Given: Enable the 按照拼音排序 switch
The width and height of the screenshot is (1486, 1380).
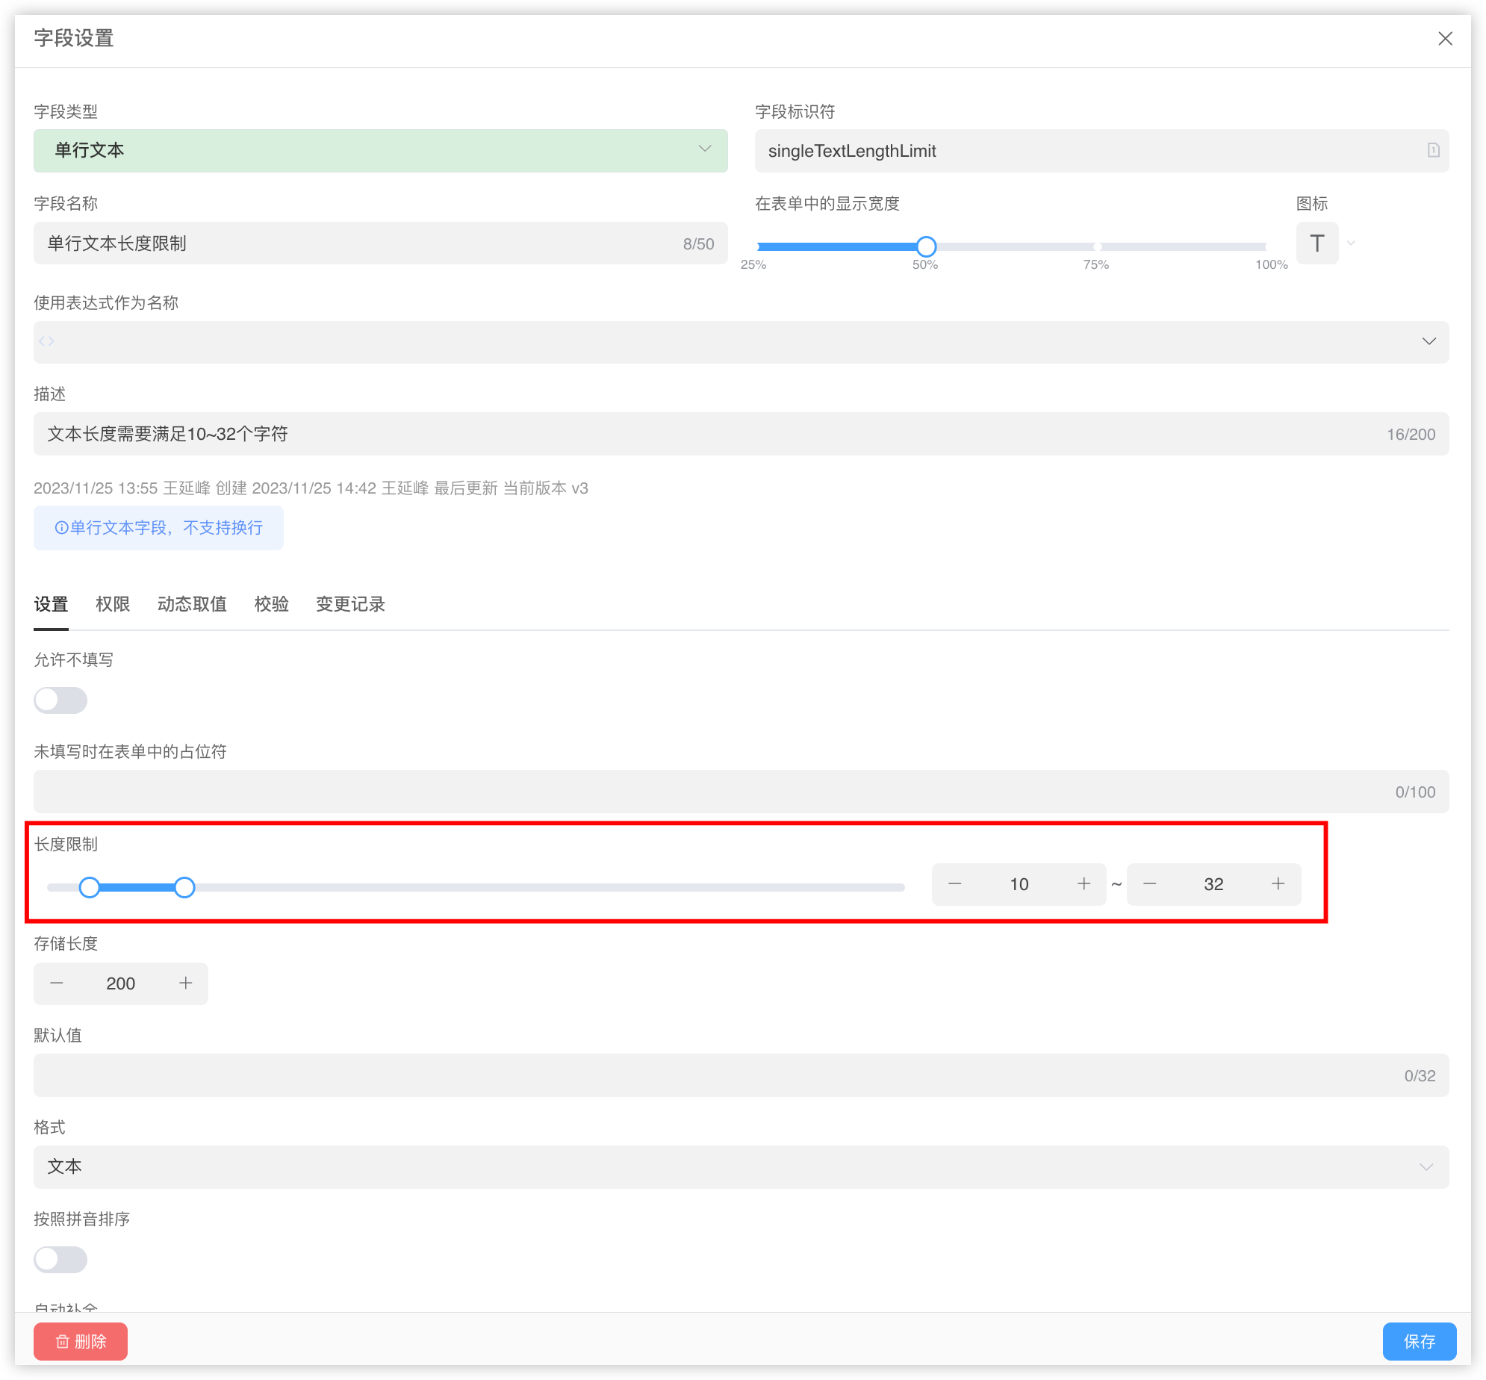Looking at the screenshot, I should click(60, 1260).
